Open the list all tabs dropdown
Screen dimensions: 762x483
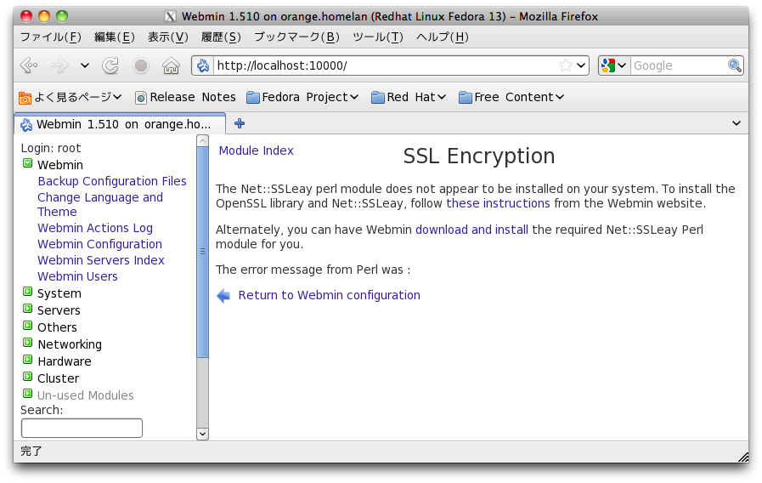[x=737, y=123]
